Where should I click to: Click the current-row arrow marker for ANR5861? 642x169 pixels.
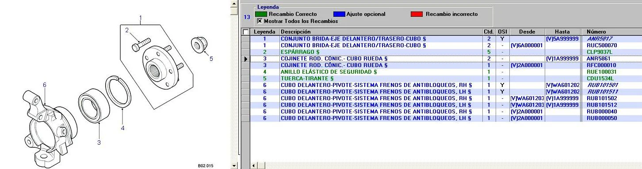tap(246, 59)
